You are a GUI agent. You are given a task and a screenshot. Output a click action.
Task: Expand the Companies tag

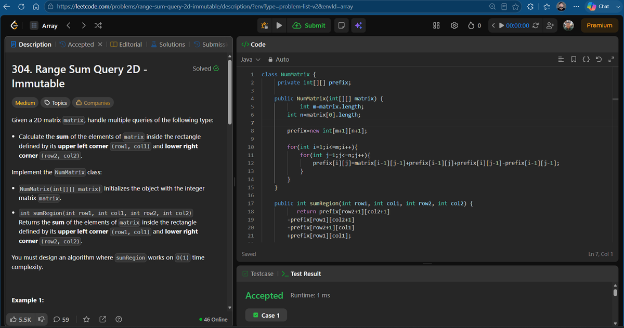point(93,103)
